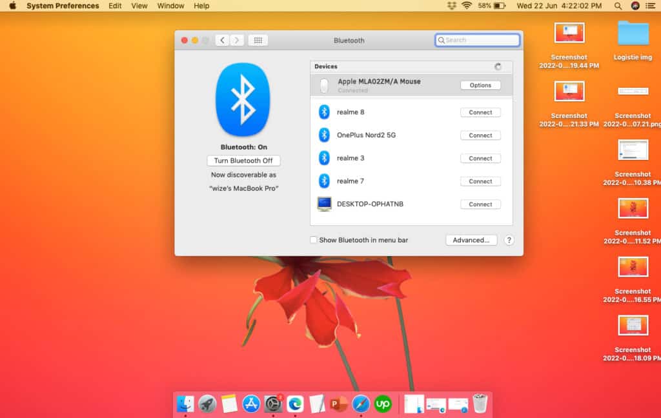Open the Dropbox menu bar icon

click(x=451, y=6)
